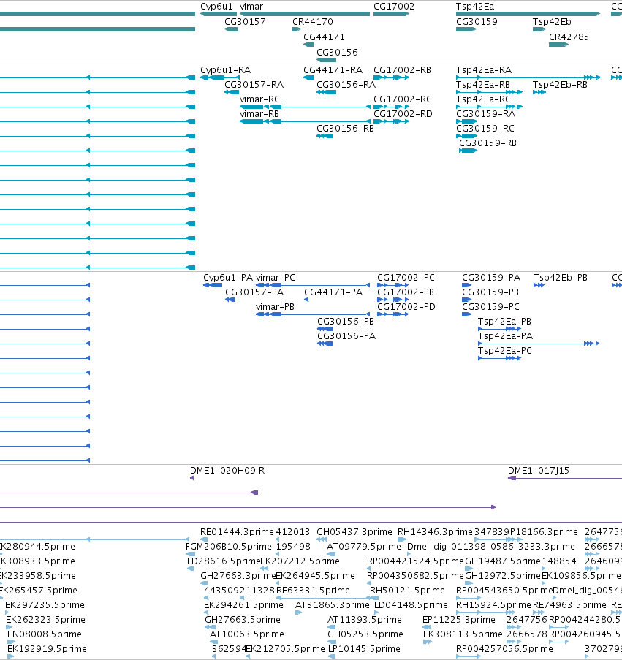Select the CG30156 gene label

(337, 53)
